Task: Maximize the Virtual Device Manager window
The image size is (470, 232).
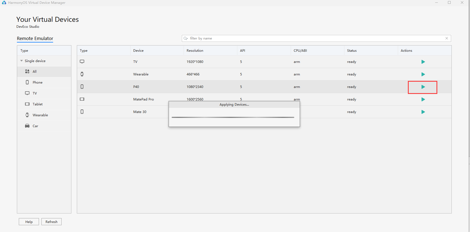Action: click(x=449, y=2)
